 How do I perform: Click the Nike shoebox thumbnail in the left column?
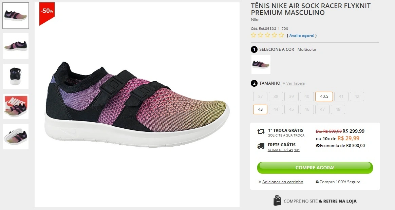(16, 106)
